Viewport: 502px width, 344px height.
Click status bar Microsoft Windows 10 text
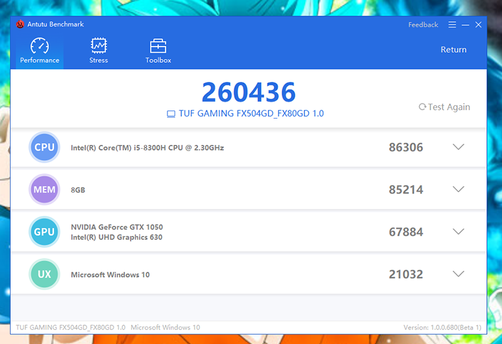point(165,327)
